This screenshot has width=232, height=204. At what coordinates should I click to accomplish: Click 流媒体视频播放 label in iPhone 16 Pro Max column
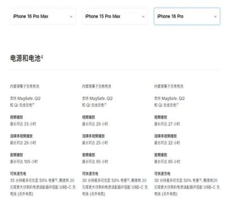tap(21, 136)
